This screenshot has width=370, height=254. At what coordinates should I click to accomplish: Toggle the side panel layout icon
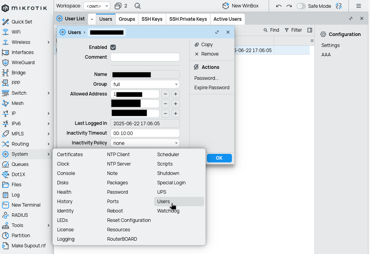click(310, 30)
